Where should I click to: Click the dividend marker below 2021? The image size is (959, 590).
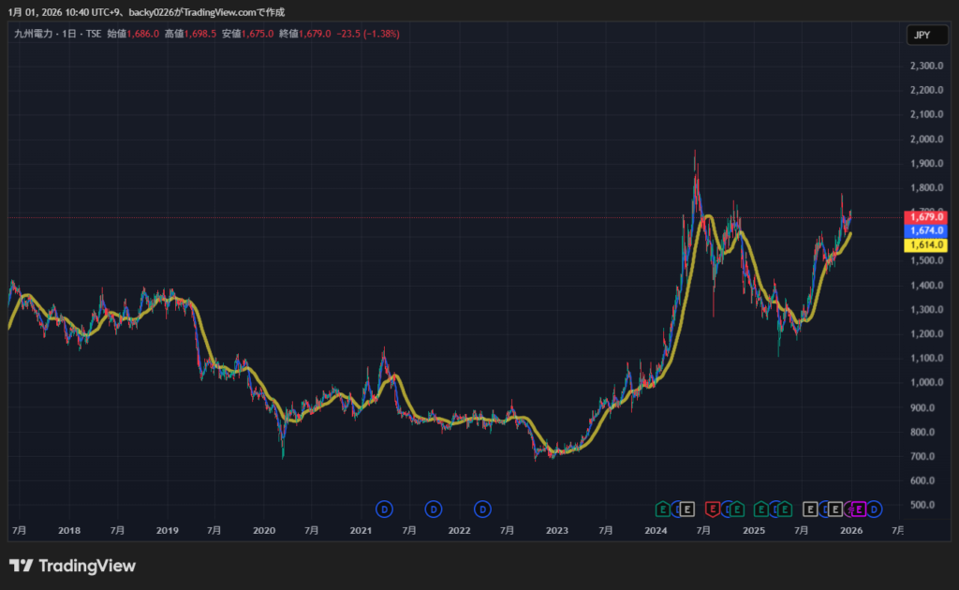coord(384,509)
